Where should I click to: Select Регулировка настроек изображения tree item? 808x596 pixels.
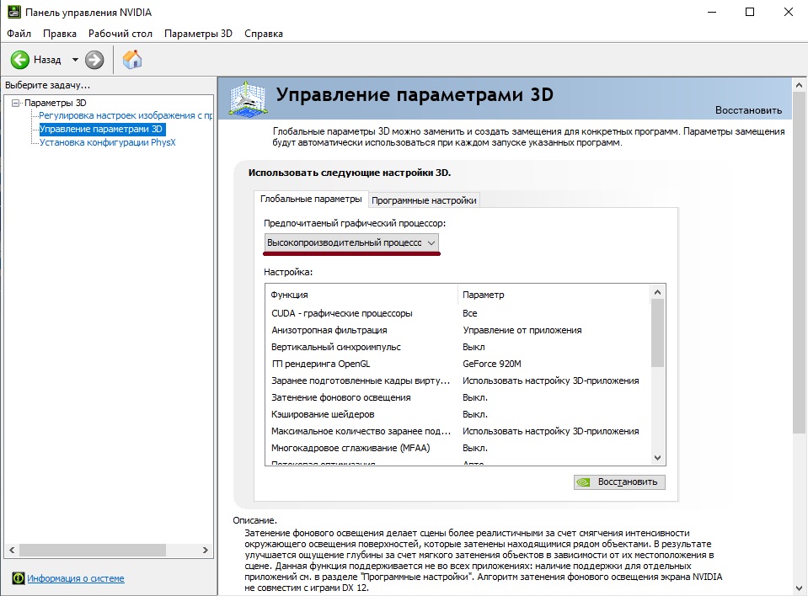coord(126,115)
